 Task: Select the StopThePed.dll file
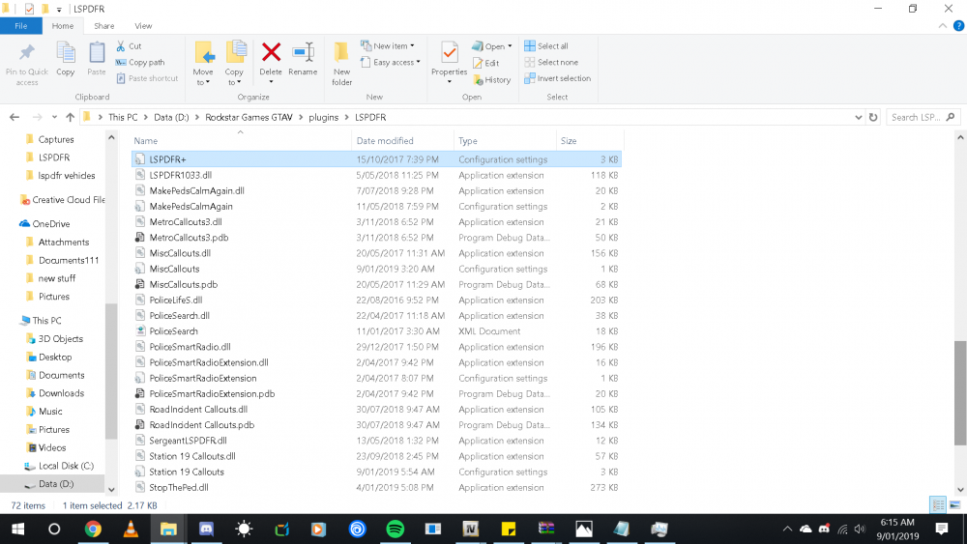click(178, 488)
